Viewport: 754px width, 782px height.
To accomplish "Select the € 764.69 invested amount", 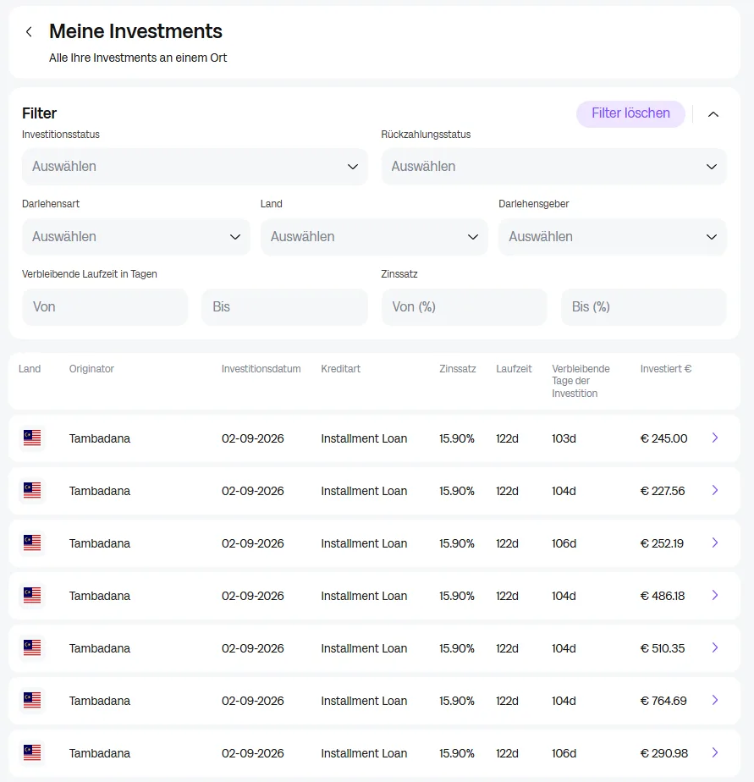I will point(663,701).
